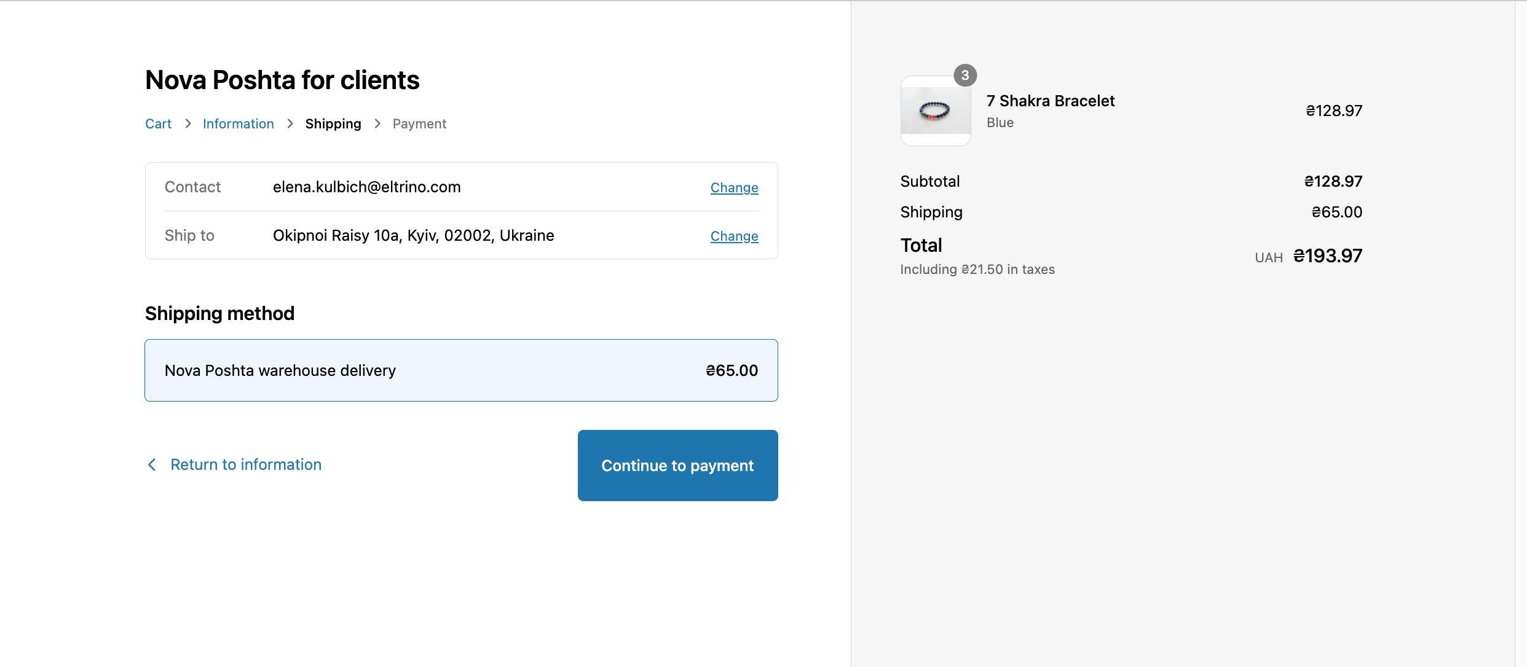Select the Shipping breadcrumb step
The height and width of the screenshot is (667, 1527).
(333, 123)
